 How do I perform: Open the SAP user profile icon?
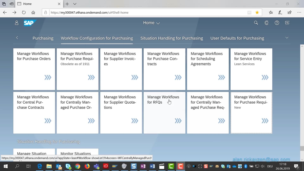coord(17,23)
